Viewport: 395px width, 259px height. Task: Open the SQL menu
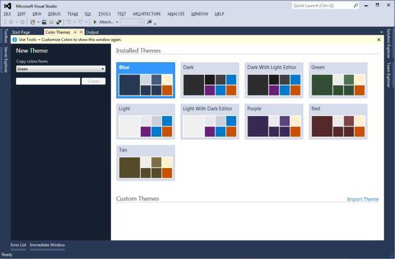(88, 14)
